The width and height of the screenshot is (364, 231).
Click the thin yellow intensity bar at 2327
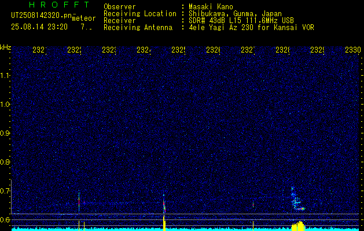253,226
